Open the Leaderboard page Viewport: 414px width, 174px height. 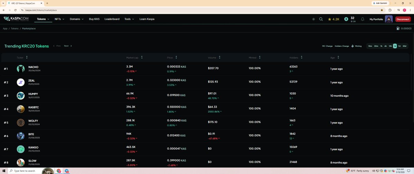(112, 19)
